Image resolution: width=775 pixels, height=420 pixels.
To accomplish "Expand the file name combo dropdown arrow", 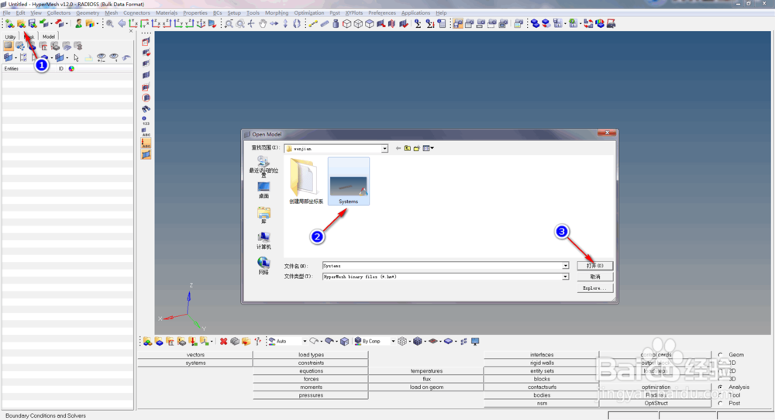I will 565,266.
